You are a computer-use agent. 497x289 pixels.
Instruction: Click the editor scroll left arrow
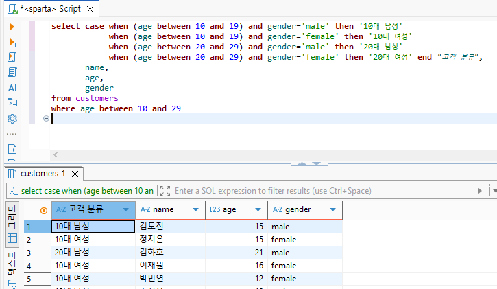pos(56,155)
